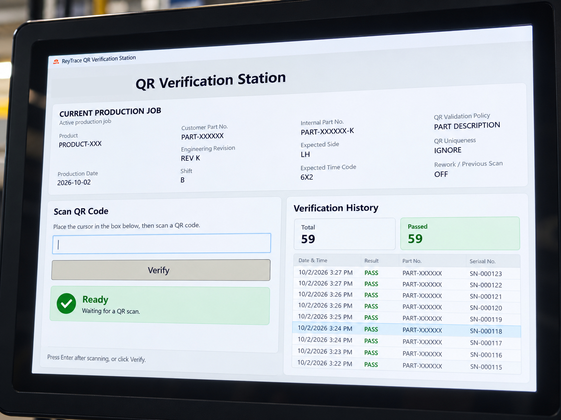
Task: Select the Total 59 summary card
Action: (344, 234)
